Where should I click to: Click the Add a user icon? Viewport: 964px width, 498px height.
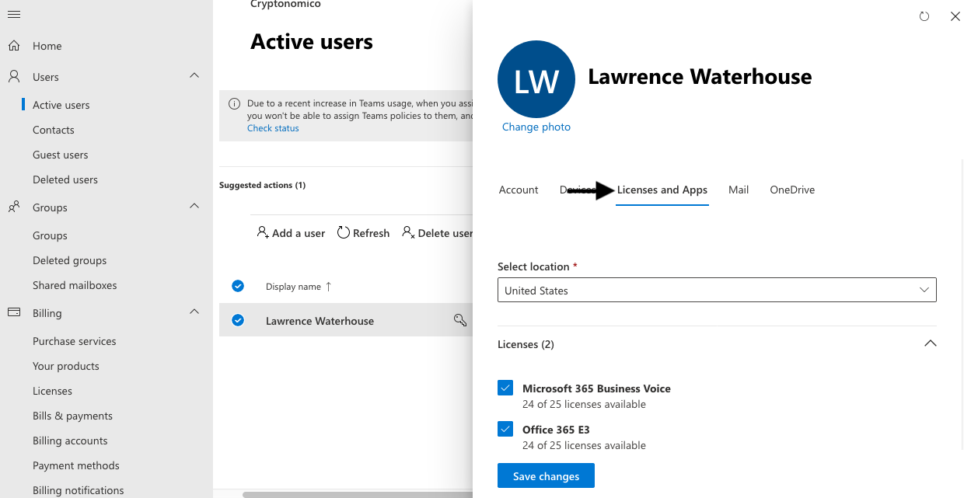[263, 232]
